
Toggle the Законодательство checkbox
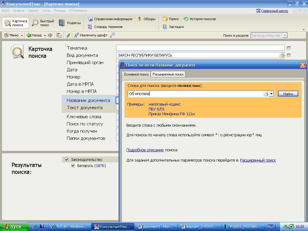click(66, 159)
